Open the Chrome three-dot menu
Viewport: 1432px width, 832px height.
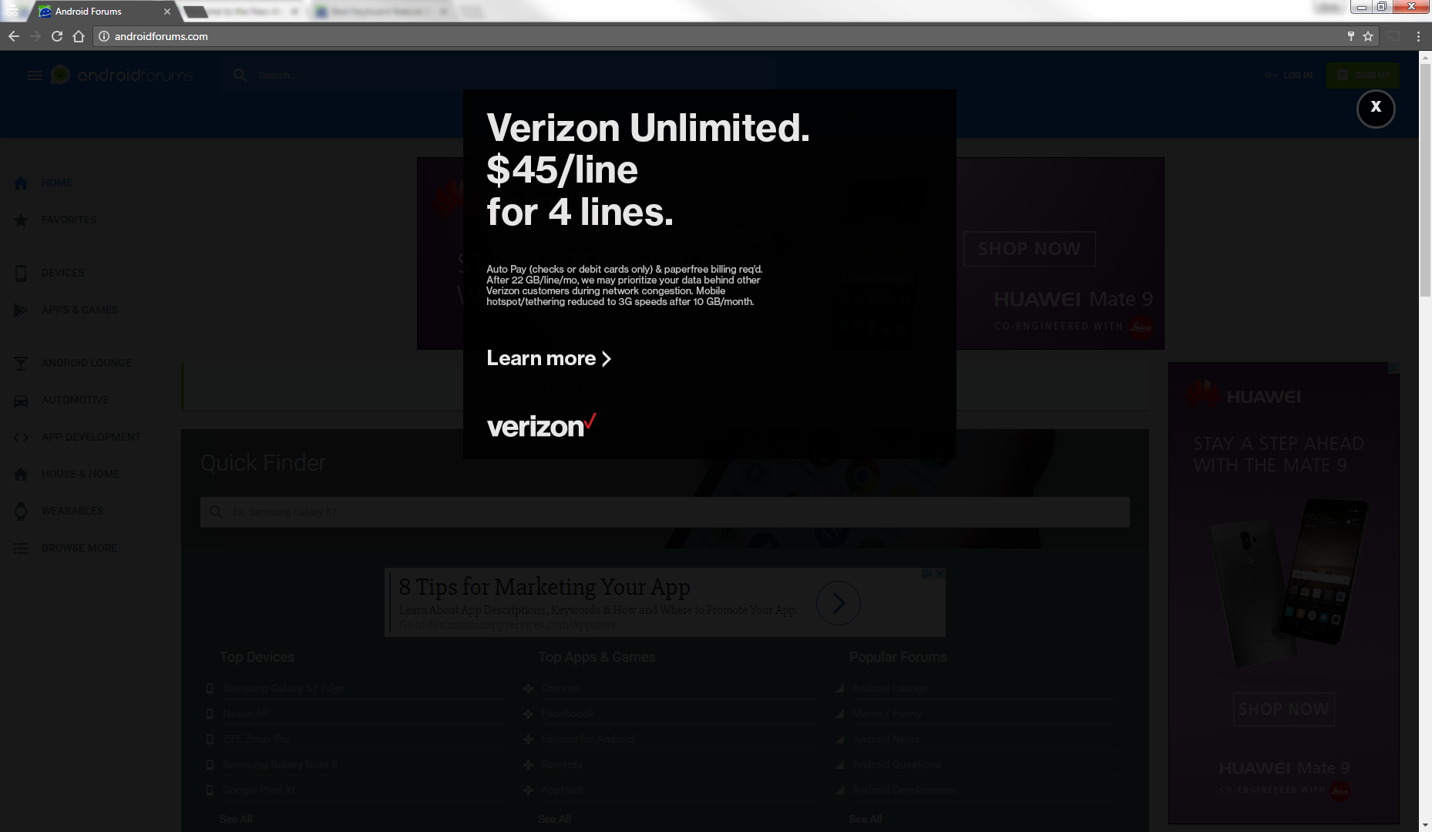click(1418, 36)
